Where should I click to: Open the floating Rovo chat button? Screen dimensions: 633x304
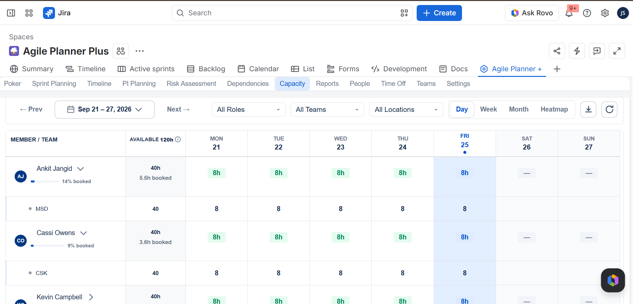click(x=613, y=280)
